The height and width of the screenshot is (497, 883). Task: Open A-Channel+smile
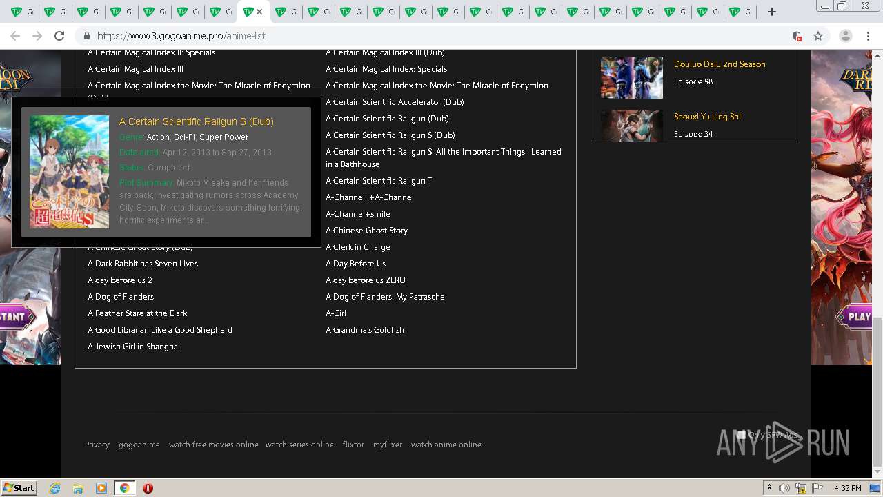pos(358,214)
